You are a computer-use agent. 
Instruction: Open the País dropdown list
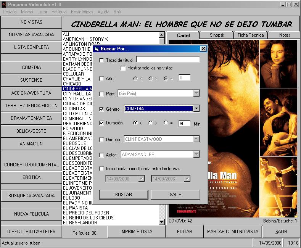(x=196, y=93)
